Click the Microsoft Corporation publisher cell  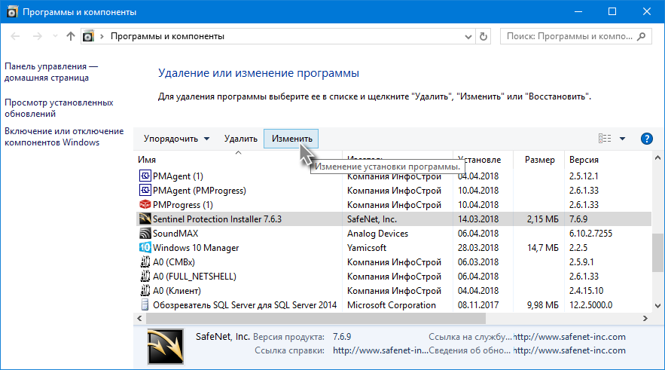(392, 305)
